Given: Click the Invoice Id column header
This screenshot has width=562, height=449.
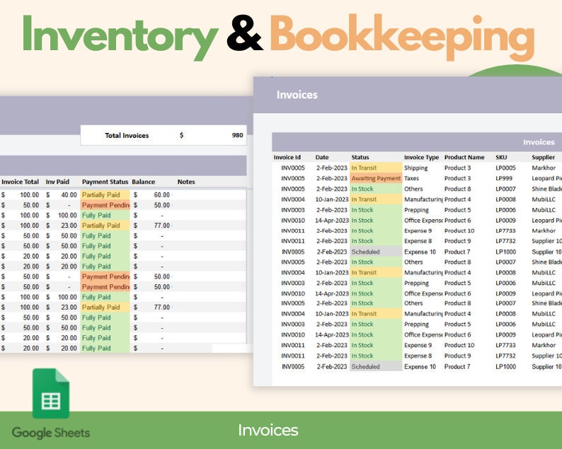Looking at the screenshot, I should pos(287,157).
